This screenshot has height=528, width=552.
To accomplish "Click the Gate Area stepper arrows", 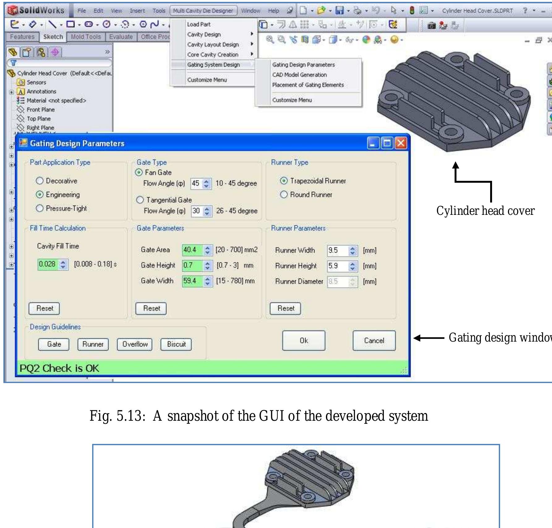I will coord(208,250).
